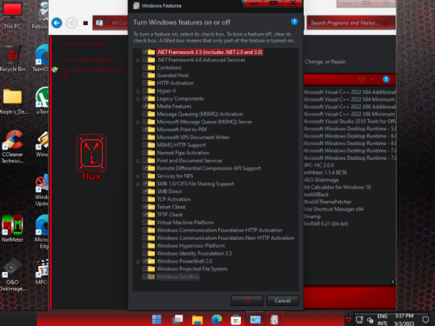435x326 pixels.
Task: Select WinRAR 6.21 (64-bit) in programs list
Action: tap(326, 223)
